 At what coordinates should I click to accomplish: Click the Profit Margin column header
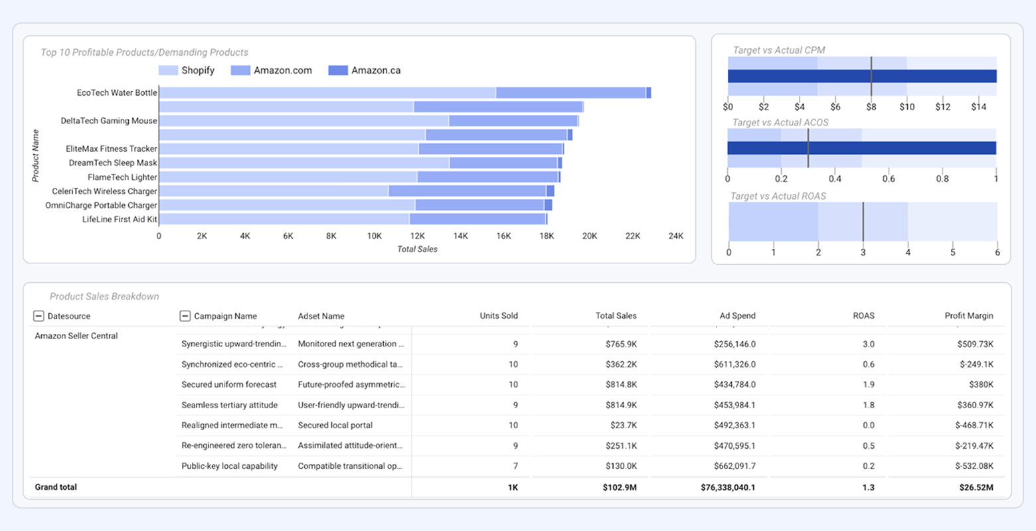click(969, 316)
